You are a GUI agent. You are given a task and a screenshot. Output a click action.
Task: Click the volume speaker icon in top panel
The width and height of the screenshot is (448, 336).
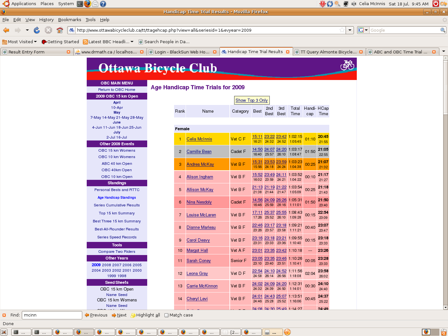[354, 4]
